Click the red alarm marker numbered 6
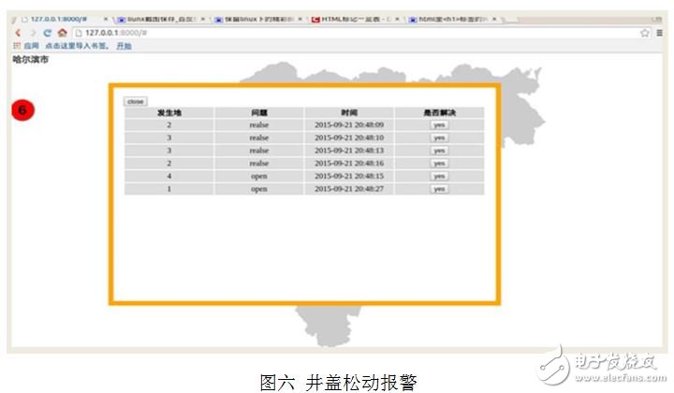This screenshot has width=674, height=393. click(22, 110)
